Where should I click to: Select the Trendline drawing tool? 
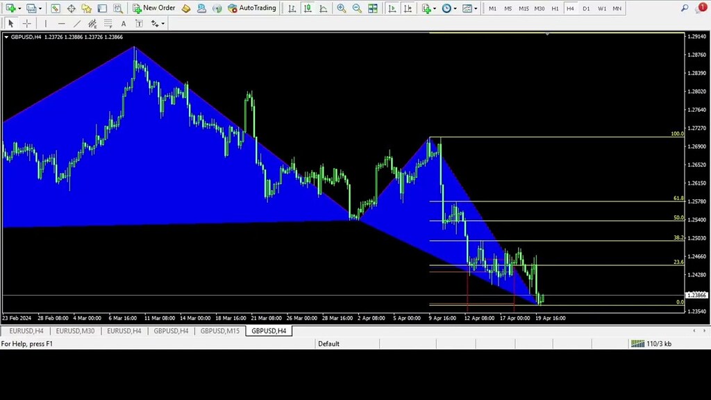[x=76, y=23]
